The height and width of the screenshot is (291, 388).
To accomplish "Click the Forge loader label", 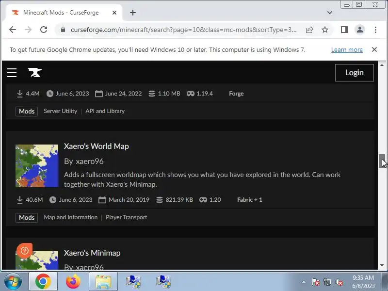I will [x=236, y=94].
